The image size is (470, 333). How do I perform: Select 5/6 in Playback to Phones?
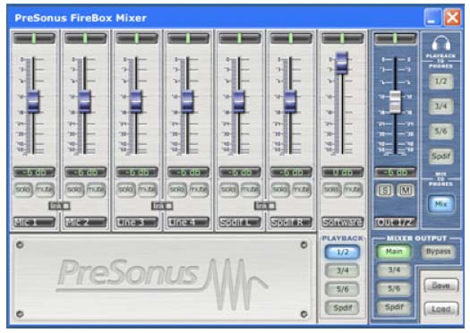point(441,131)
